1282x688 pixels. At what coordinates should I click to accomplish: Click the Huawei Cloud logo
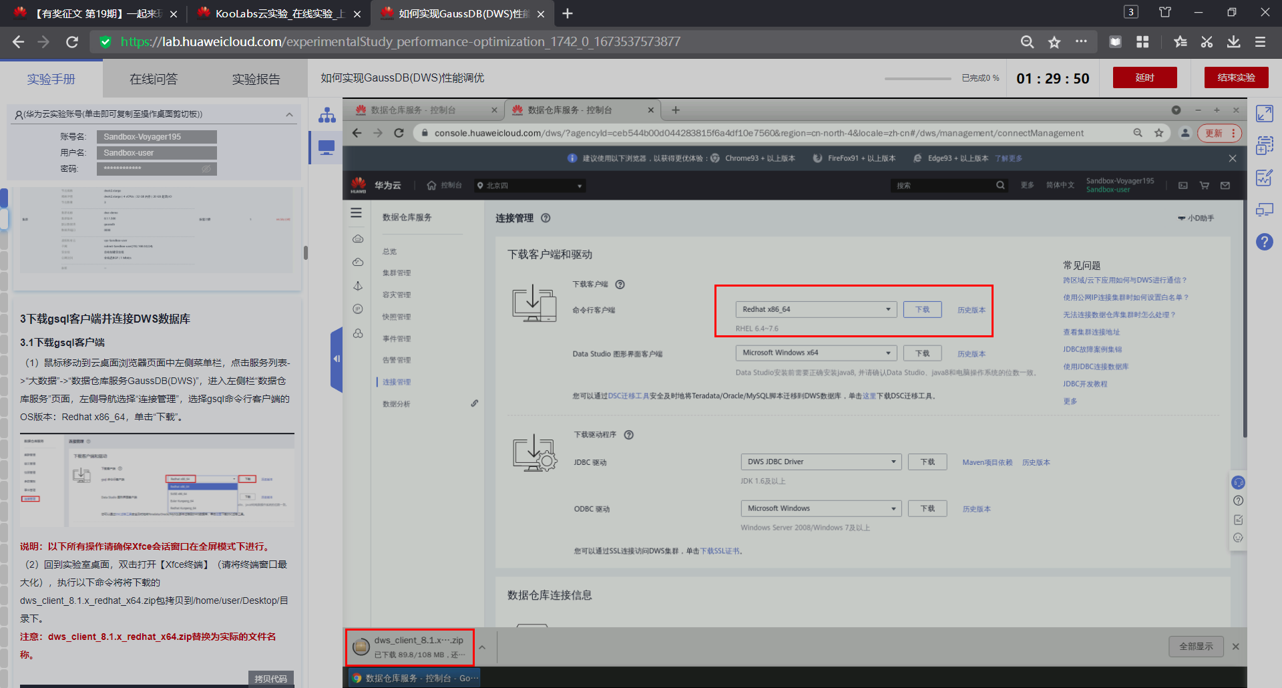click(359, 185)
